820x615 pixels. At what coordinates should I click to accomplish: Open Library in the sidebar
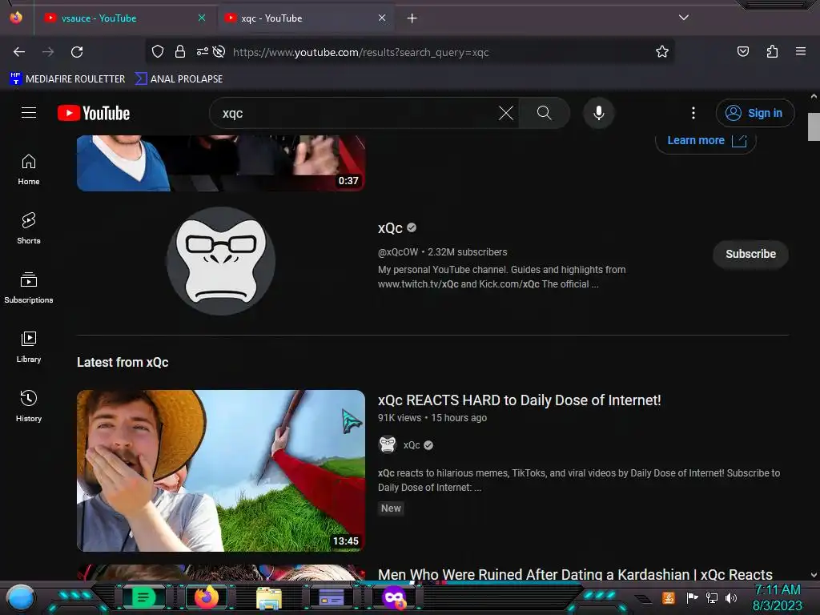coord(29,347)
